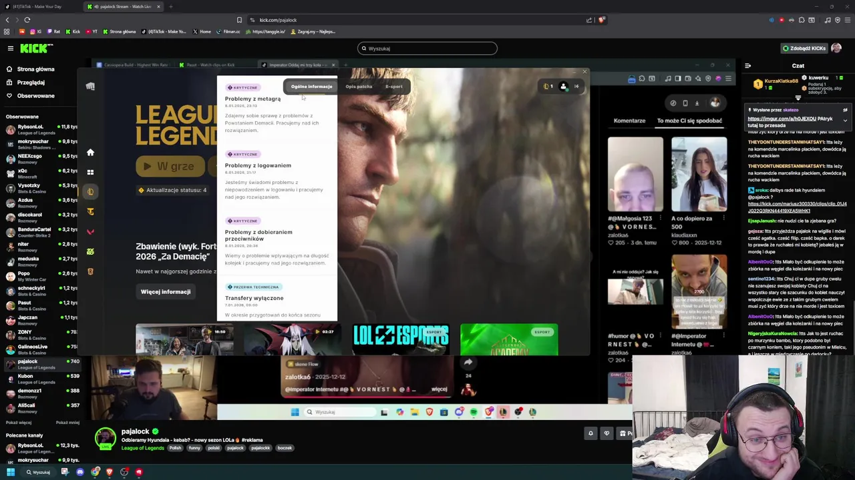855x480 pixels.
Task: Open RybsonLoL followed channel
Action: click(x=40, y=129)
